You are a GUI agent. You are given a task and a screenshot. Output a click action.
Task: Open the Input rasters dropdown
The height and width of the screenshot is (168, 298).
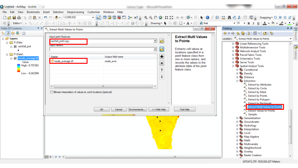tap(155, 49)
